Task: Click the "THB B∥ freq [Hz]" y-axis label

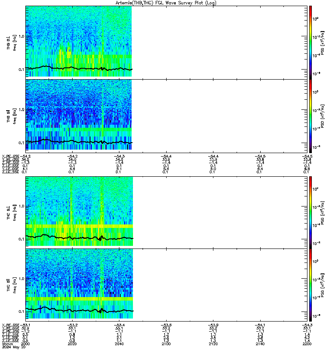Action: (x=12, y=116)
